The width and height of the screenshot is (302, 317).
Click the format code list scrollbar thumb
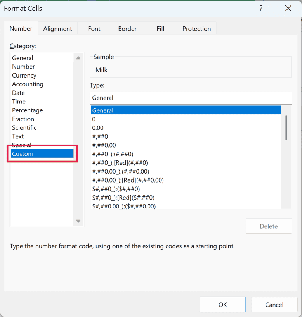click(286, 128)
